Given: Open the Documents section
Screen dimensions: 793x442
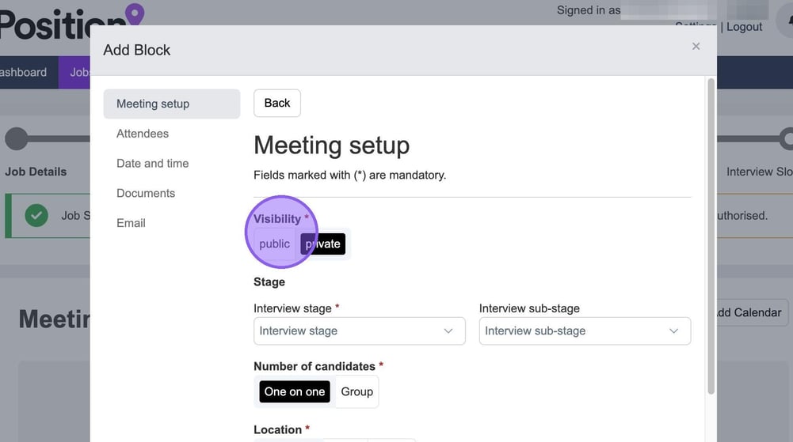Looking at the screenshot, I should tap(146, 194).
